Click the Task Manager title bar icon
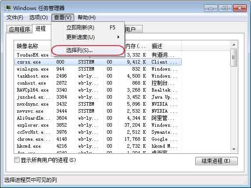The image size is (251, 188). 7,8
